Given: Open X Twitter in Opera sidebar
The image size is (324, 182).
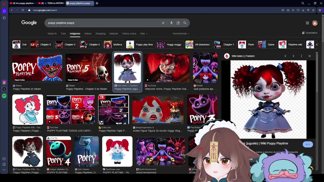Looking at the screenshot, I should tap(4, 89).
